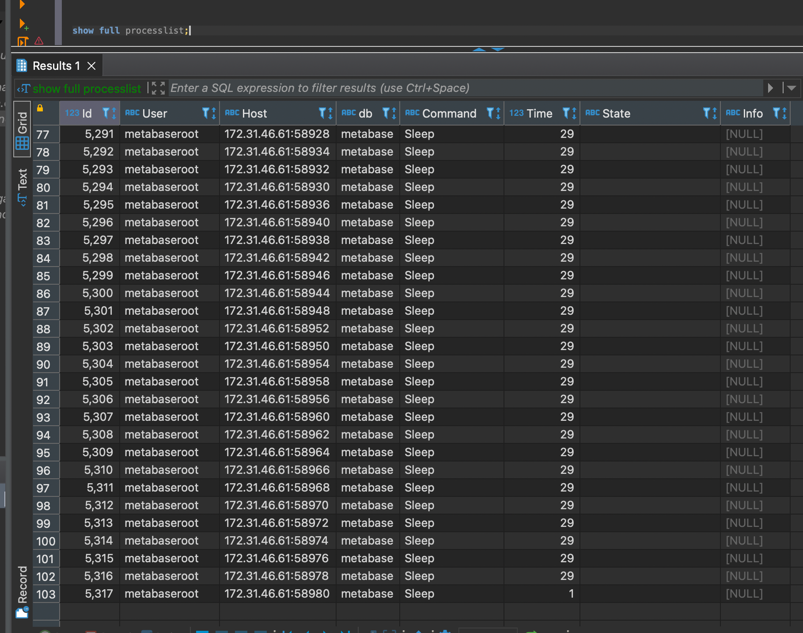Maximize results panel with up arrow on divider

(479, 49)
